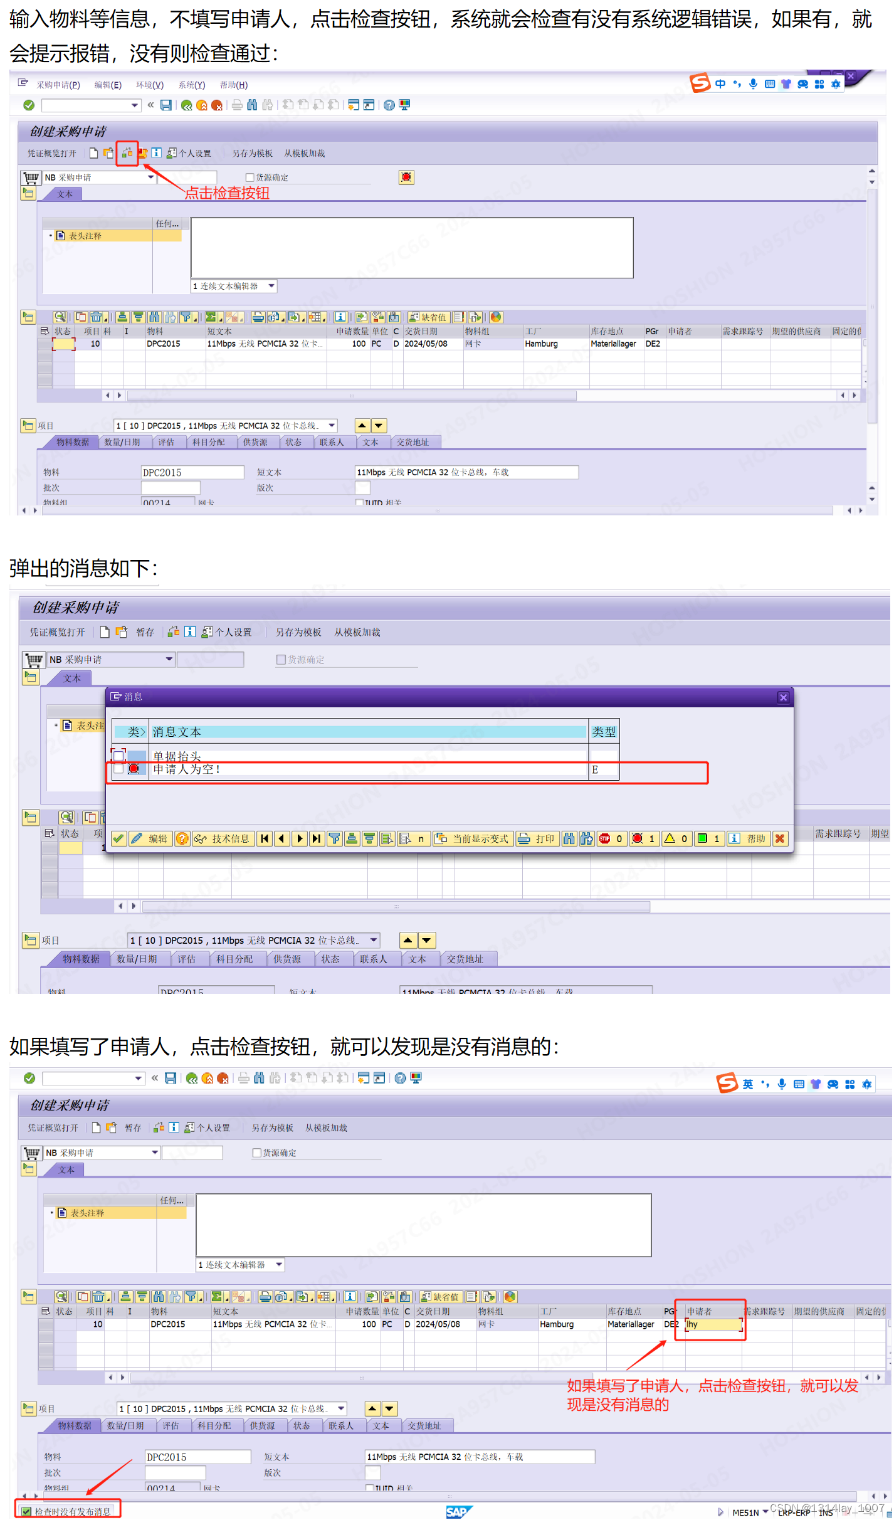Click 技术信息 button in message dialog

click(223, 838)
